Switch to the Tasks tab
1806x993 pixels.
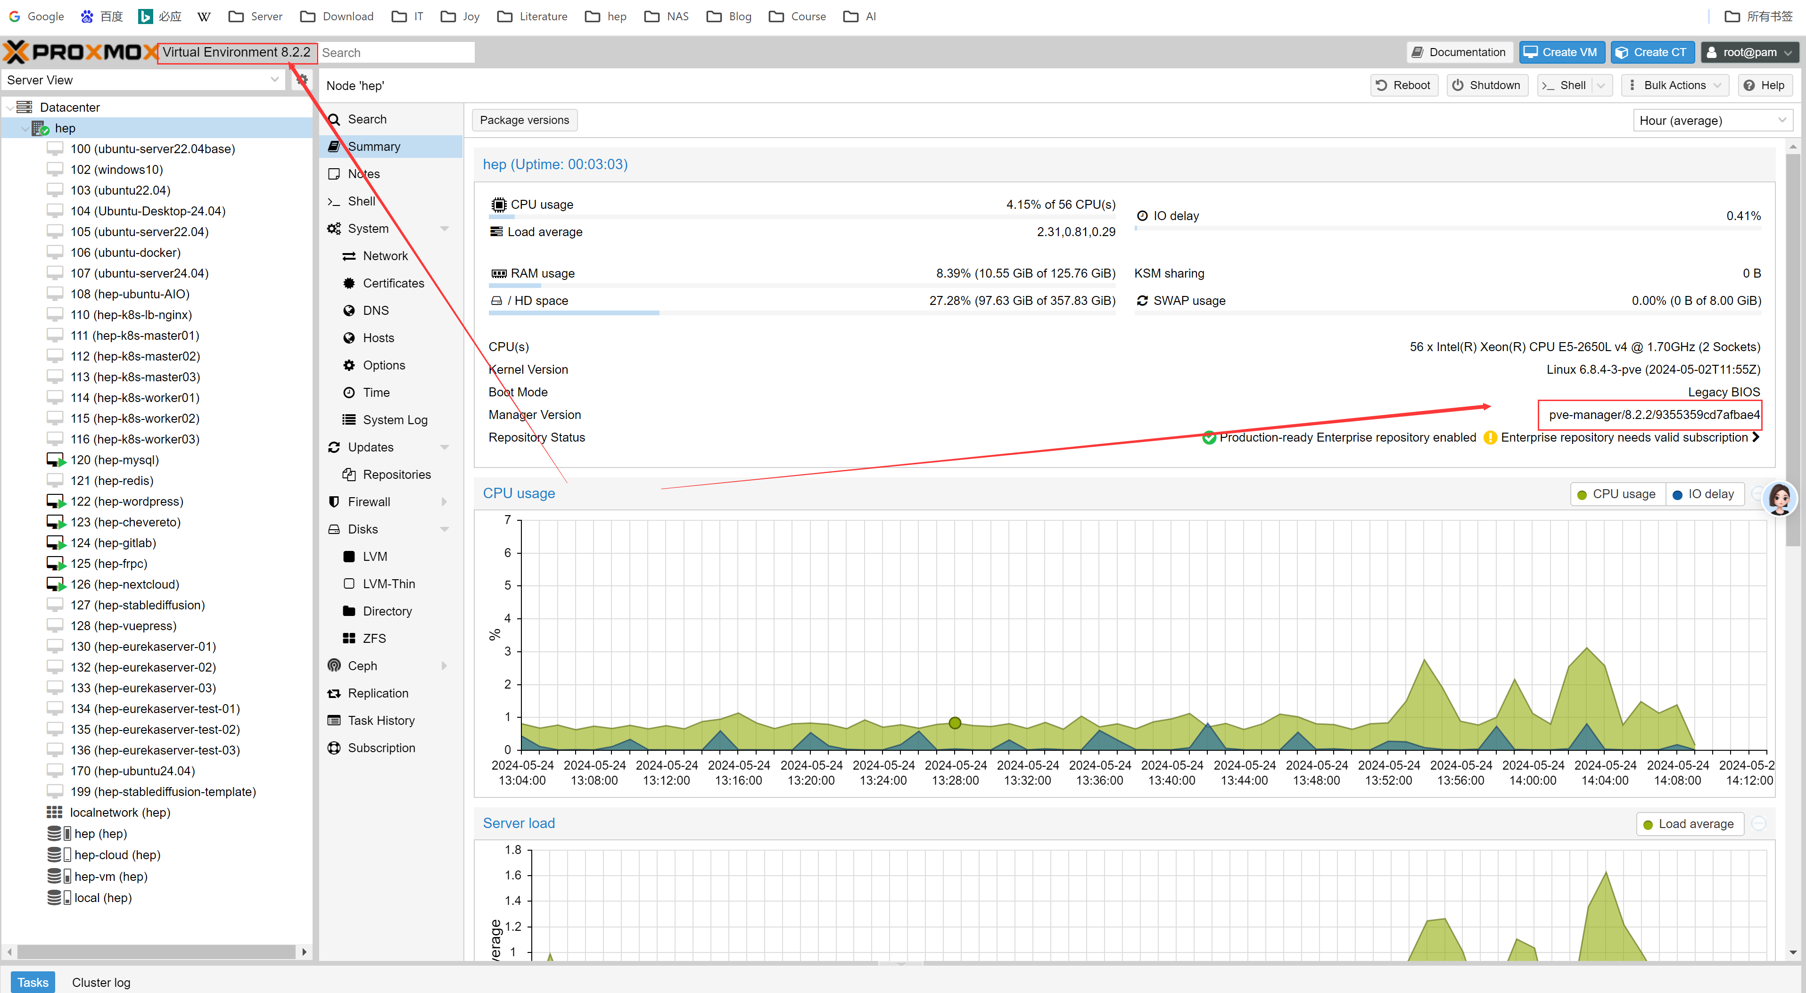33,982
